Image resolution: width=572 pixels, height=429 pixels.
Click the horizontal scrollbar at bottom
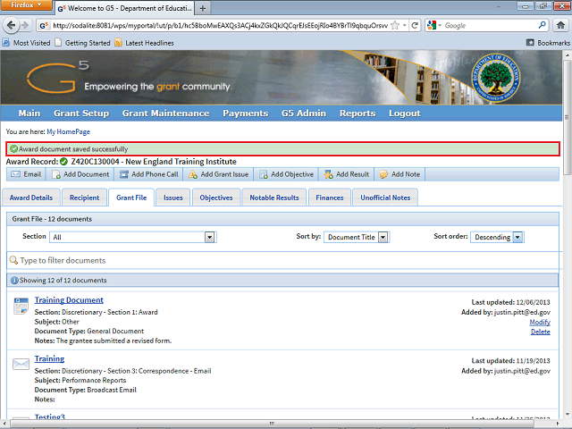[x=272, y=423]
